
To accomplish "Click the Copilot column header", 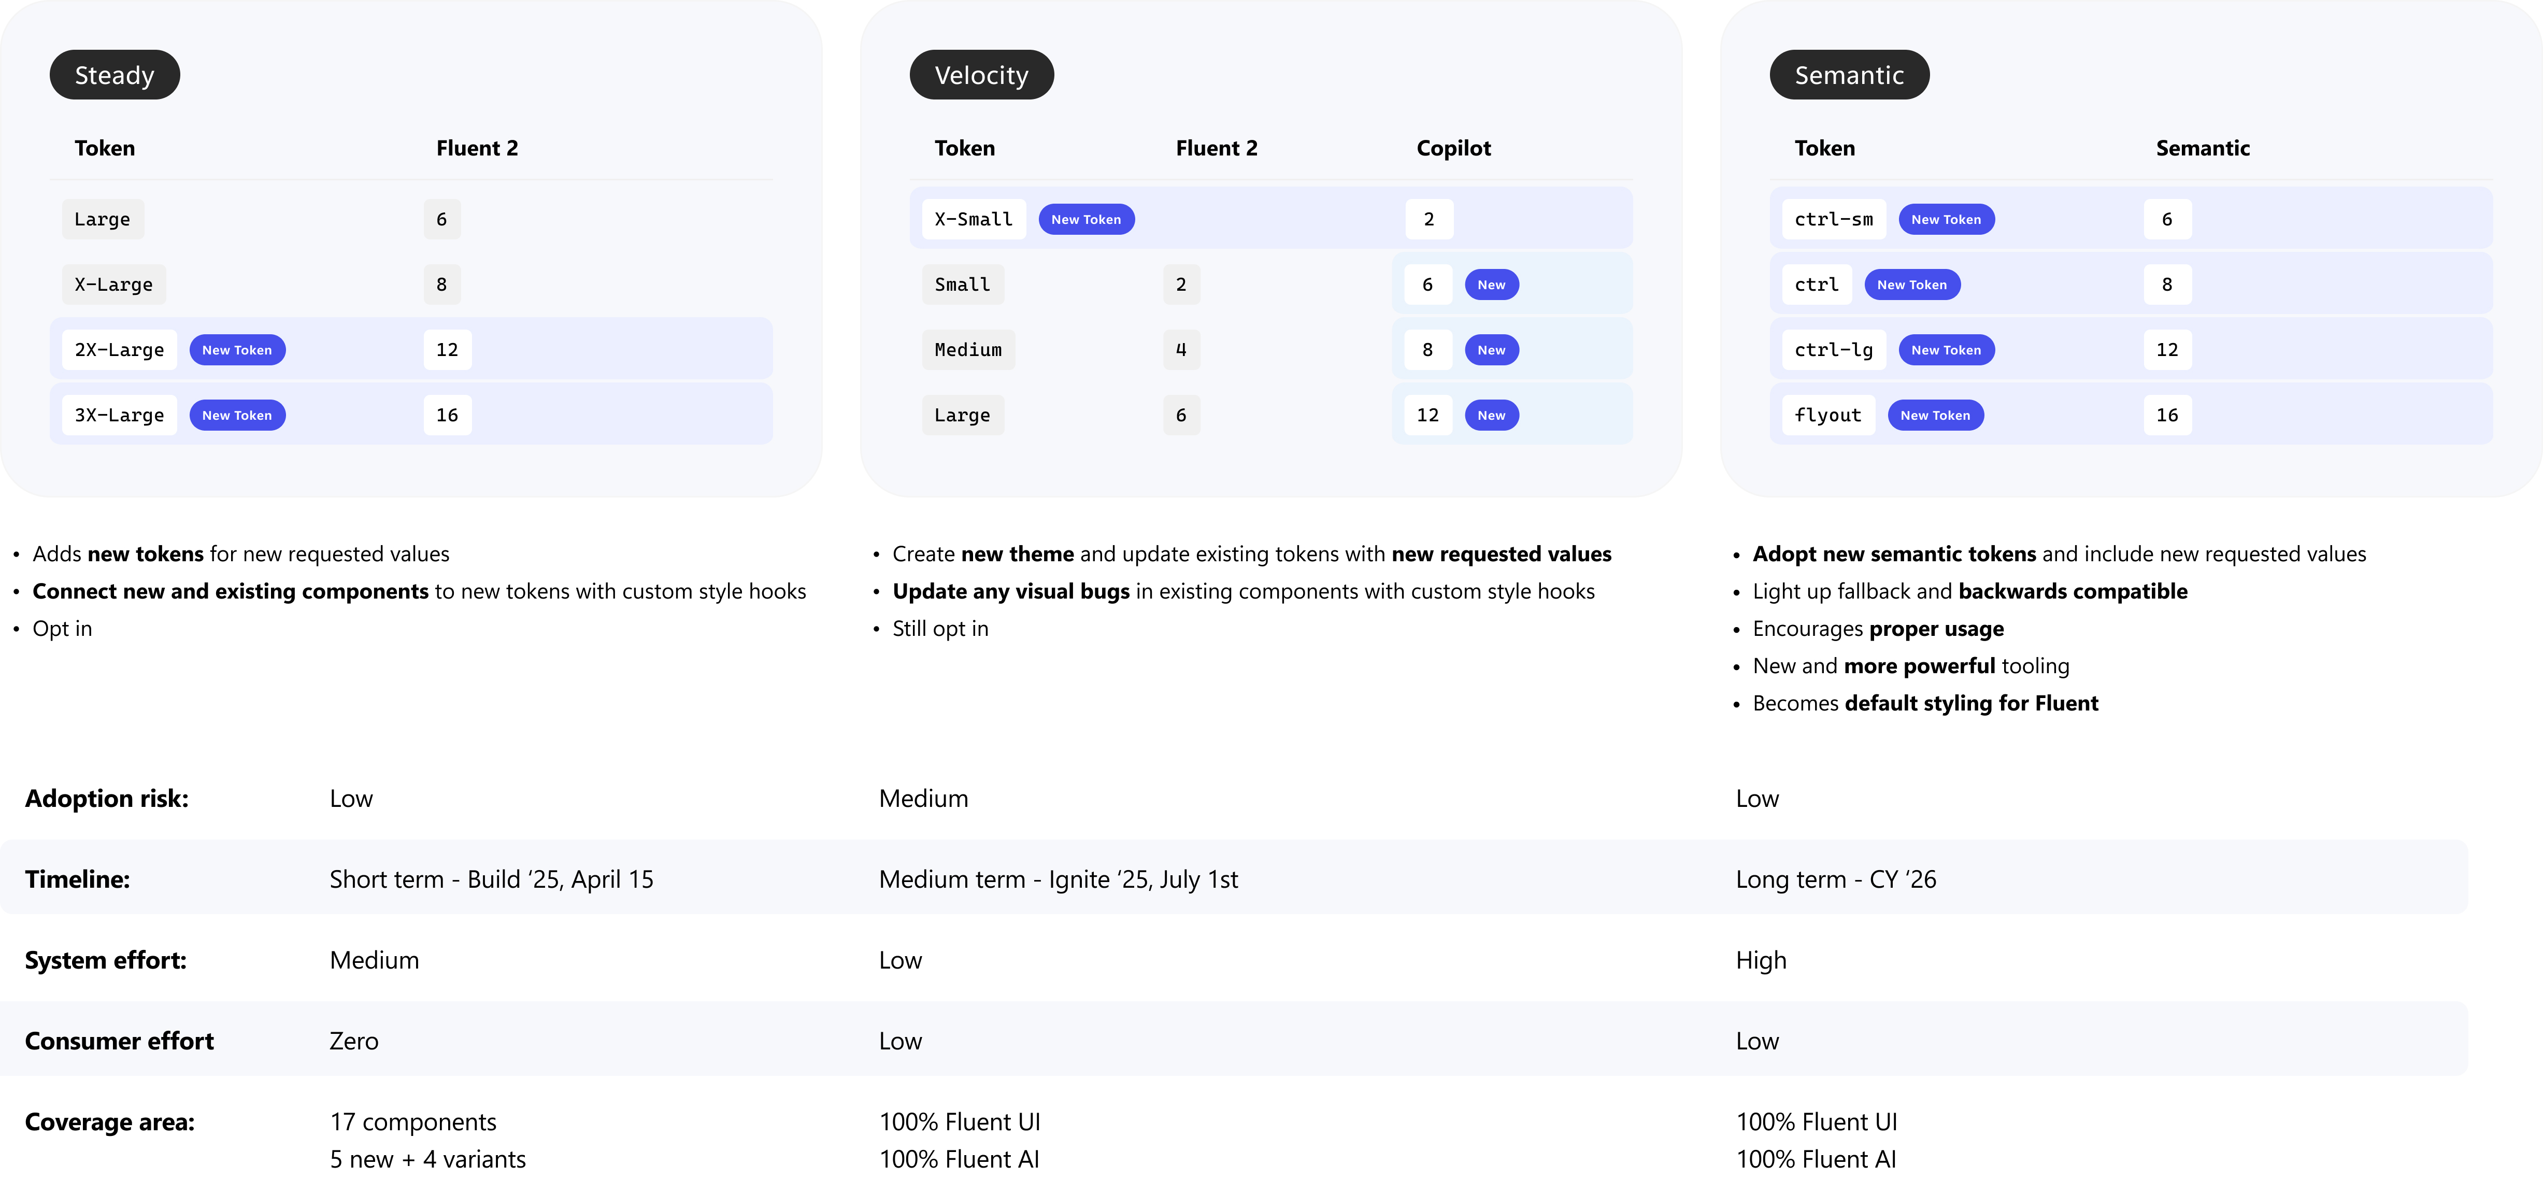I will pyautogui.click(x=1453, y=148).
